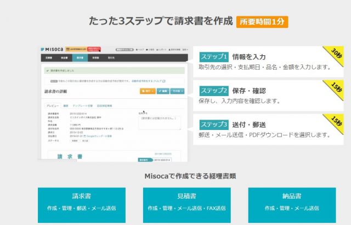Click the 送付・郵送 step title
This screenshot has width=351, height=225.
(x=249, y=125)
